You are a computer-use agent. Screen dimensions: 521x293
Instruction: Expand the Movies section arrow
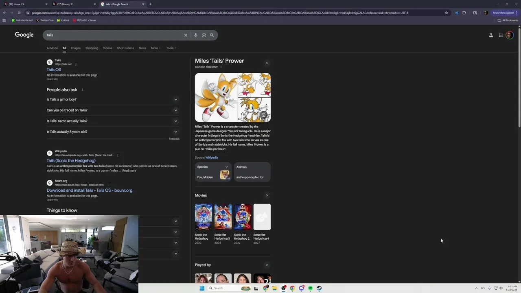tap(267, 195)
